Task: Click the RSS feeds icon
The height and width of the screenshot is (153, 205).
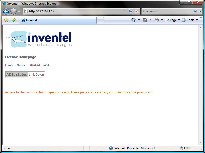Action: click(145, 20)
